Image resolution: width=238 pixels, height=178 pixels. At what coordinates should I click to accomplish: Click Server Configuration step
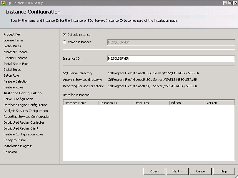point(18,99)
